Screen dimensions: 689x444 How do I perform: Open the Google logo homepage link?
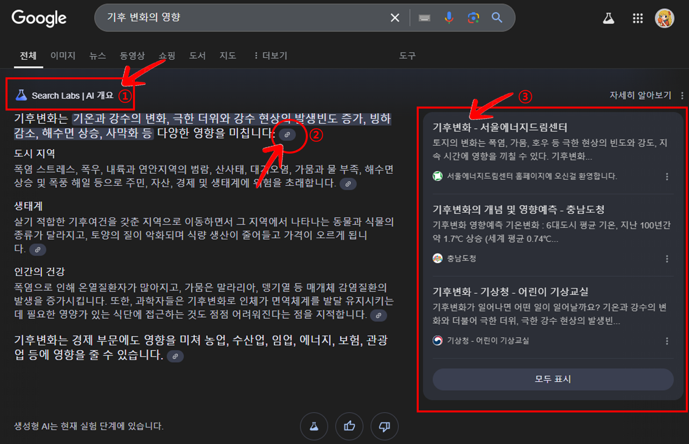tap(39, 18)
